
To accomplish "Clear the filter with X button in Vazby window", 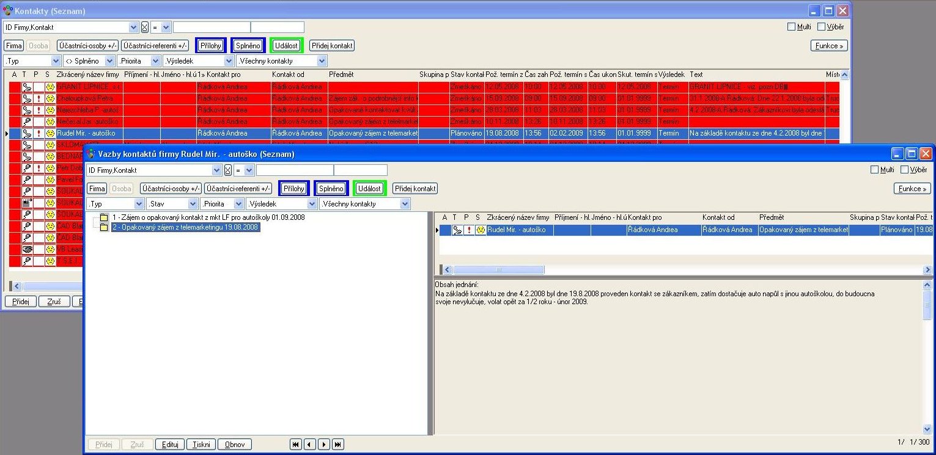I will (x=228, y=170).
